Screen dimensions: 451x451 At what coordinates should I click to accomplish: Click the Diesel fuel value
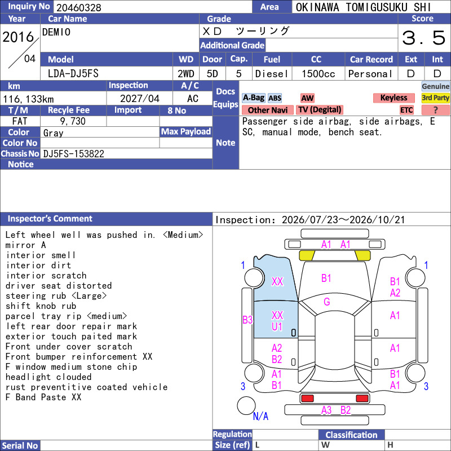coord(272,74)
